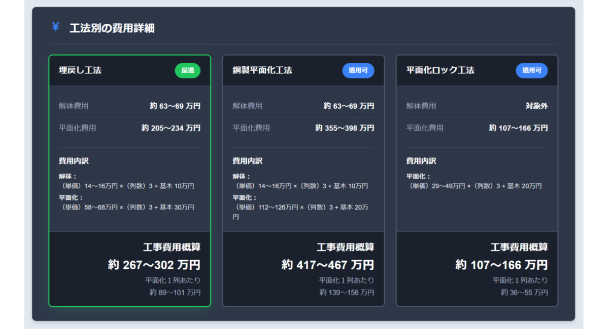Image resolution: width=609 pixels, height=329 pixels.
Task: Click the 112～126万円 unit price formula
Action: point(302,208)
